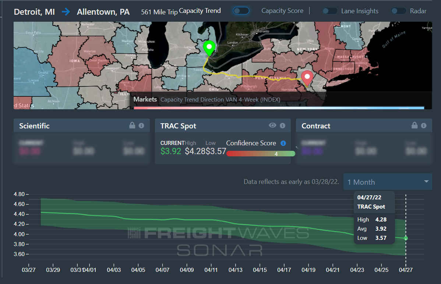Click the Avg 3.92 row in the tooltip
Viewport: 441px width, 284px height.
(x=372, y=229)
